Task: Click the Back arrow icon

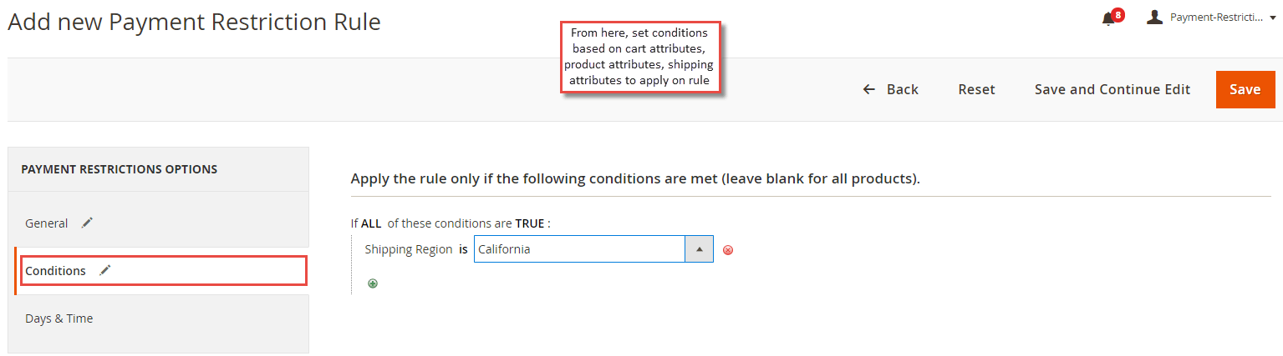Action: pyautogui.click(x=869, y=89)
